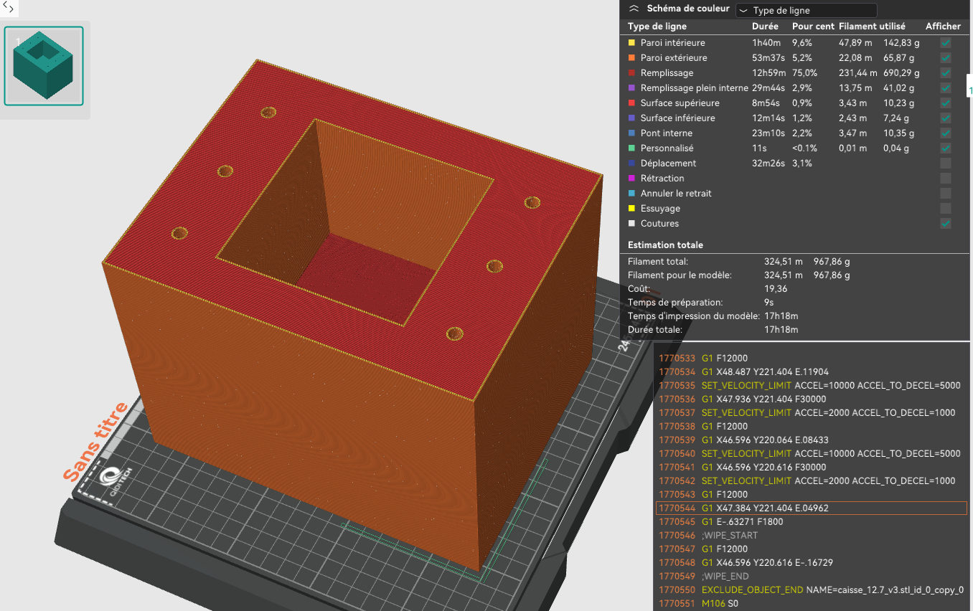Uncheck Paroi extérieure visibility
973x611 pixels.
tap(946, 58)
